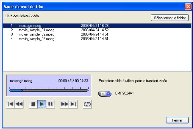Click the 2006/04/24 14:52 date entry
Viewport: 193px width, 129px height.
tap(95, 30)
